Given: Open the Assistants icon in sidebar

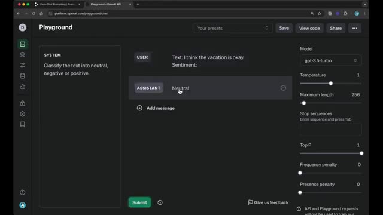Looking at the screenshot, I should 23,54.
